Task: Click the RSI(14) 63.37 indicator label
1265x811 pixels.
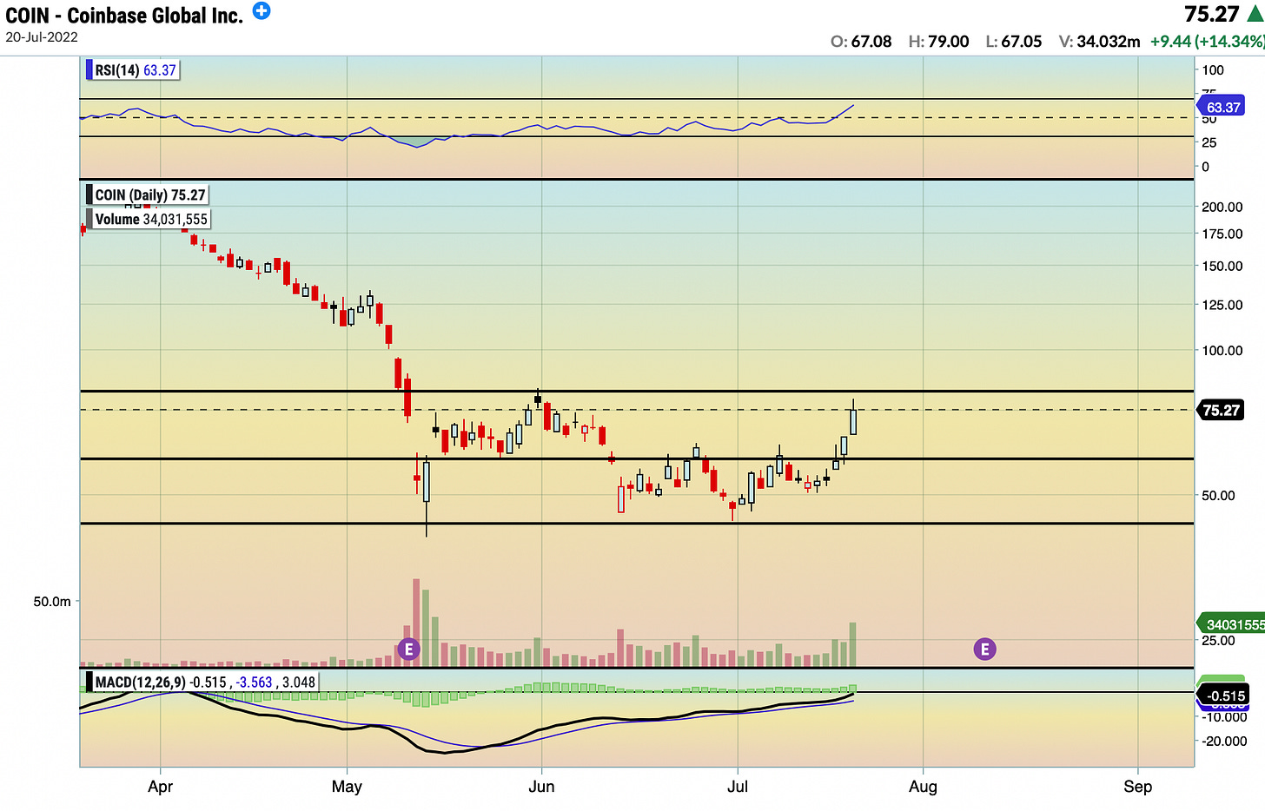Action: click(134, 70)
